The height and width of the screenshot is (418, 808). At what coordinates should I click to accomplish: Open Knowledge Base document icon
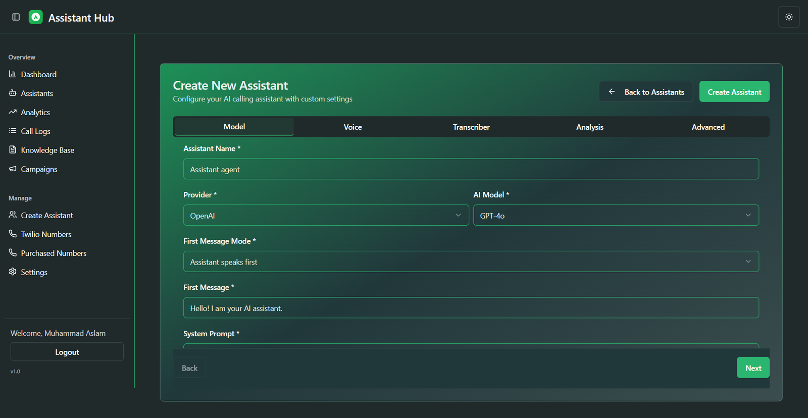(x=13, y=150)
